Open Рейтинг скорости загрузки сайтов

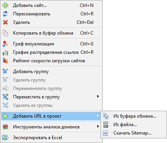click(x=51, y=61)
